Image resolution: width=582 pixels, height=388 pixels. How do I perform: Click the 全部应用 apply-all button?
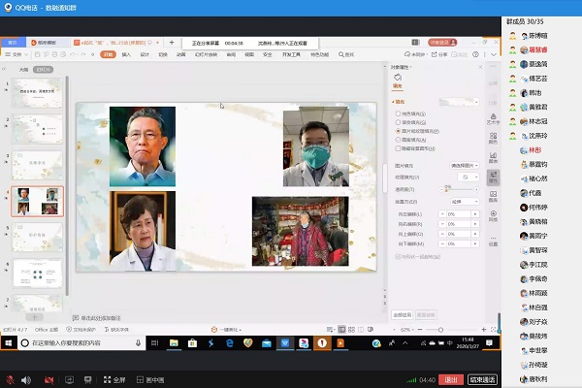click(x=402, y=315)
